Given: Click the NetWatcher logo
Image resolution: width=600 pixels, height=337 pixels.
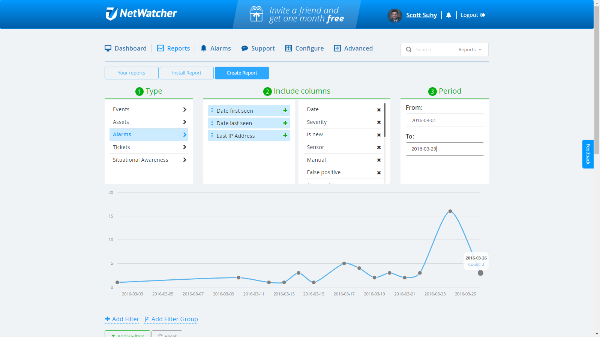Looking at the screenshot, I should [141, 14].
